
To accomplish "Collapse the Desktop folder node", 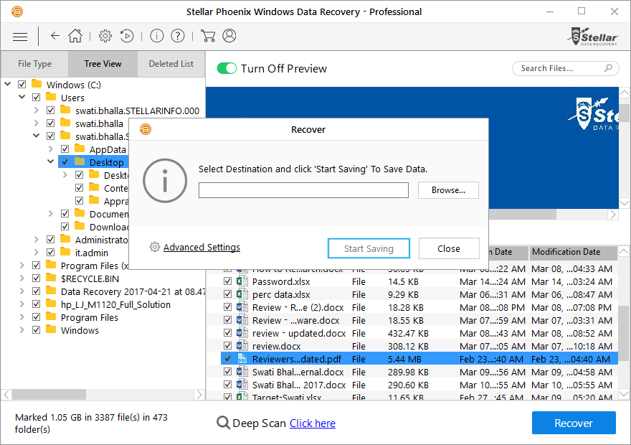I will (x=51, y=161).
